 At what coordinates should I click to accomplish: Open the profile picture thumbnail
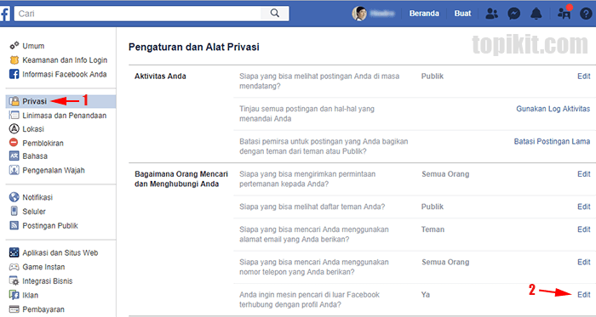(x=358, y=14)
